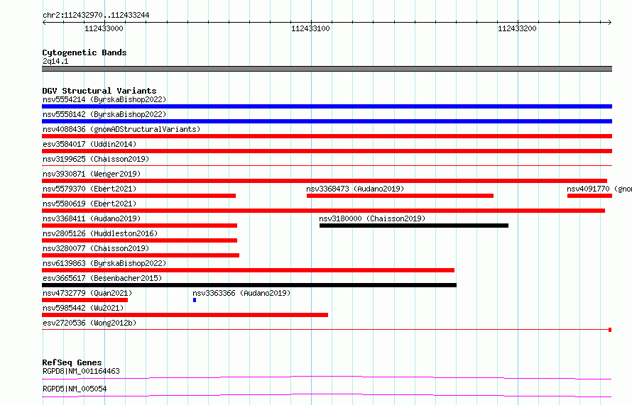The height and width of the screenshot is (405, 632).
Task: Click the DGV Structural Variants track heading
Action: (x=99, y=91)
